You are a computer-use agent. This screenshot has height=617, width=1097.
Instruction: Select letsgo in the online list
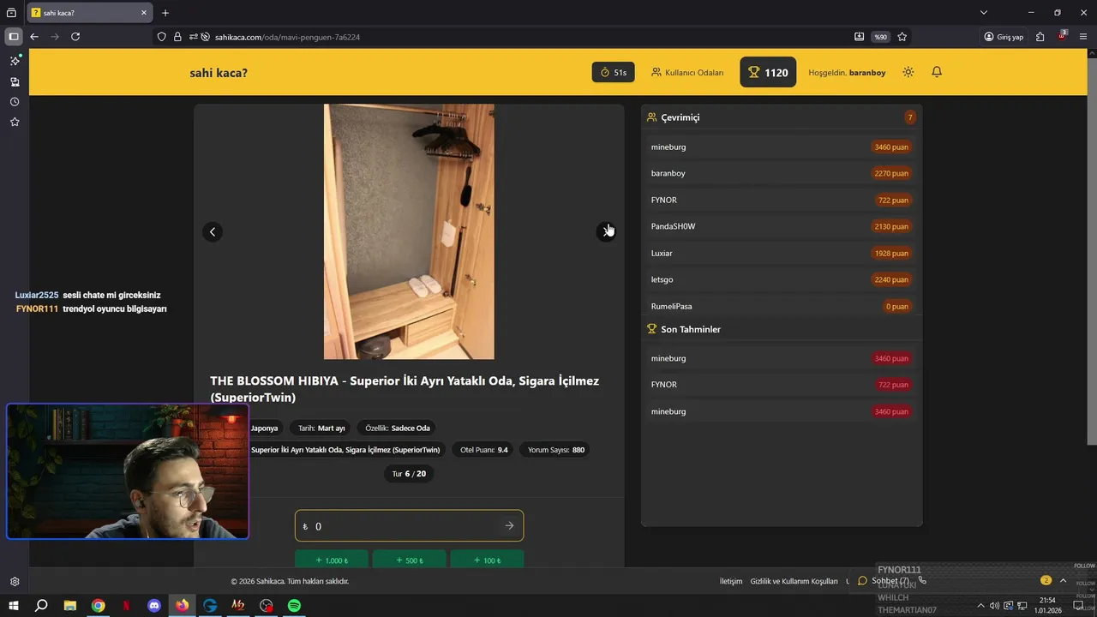[781, 279]
